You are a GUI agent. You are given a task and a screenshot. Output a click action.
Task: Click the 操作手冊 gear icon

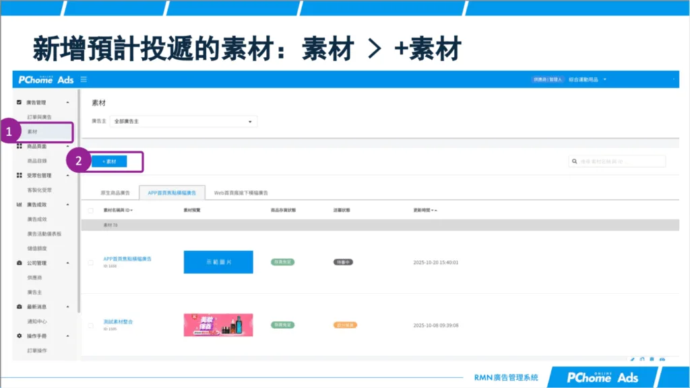(18, 336)
